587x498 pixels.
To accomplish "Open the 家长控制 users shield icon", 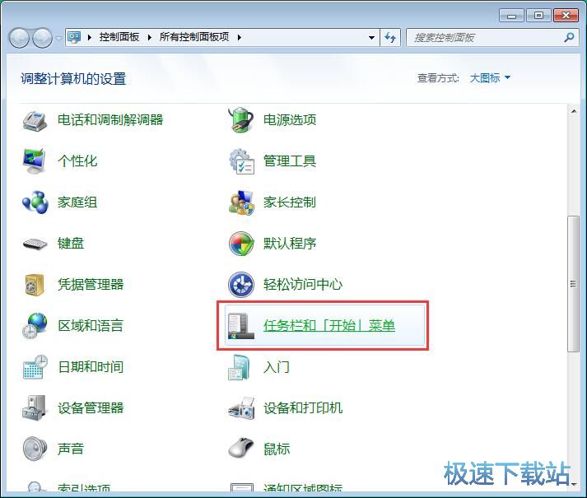I will point(241,202).
